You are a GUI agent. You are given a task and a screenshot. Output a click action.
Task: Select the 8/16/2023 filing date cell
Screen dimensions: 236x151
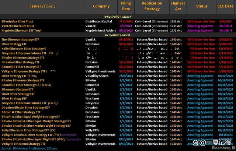tap(126, 144)
